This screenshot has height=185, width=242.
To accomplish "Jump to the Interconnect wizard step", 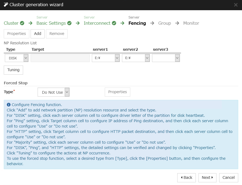I will [x=97, y=23].
